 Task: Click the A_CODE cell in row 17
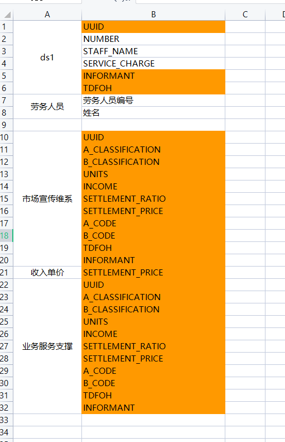pyautogui.click(x=153, y=224)
